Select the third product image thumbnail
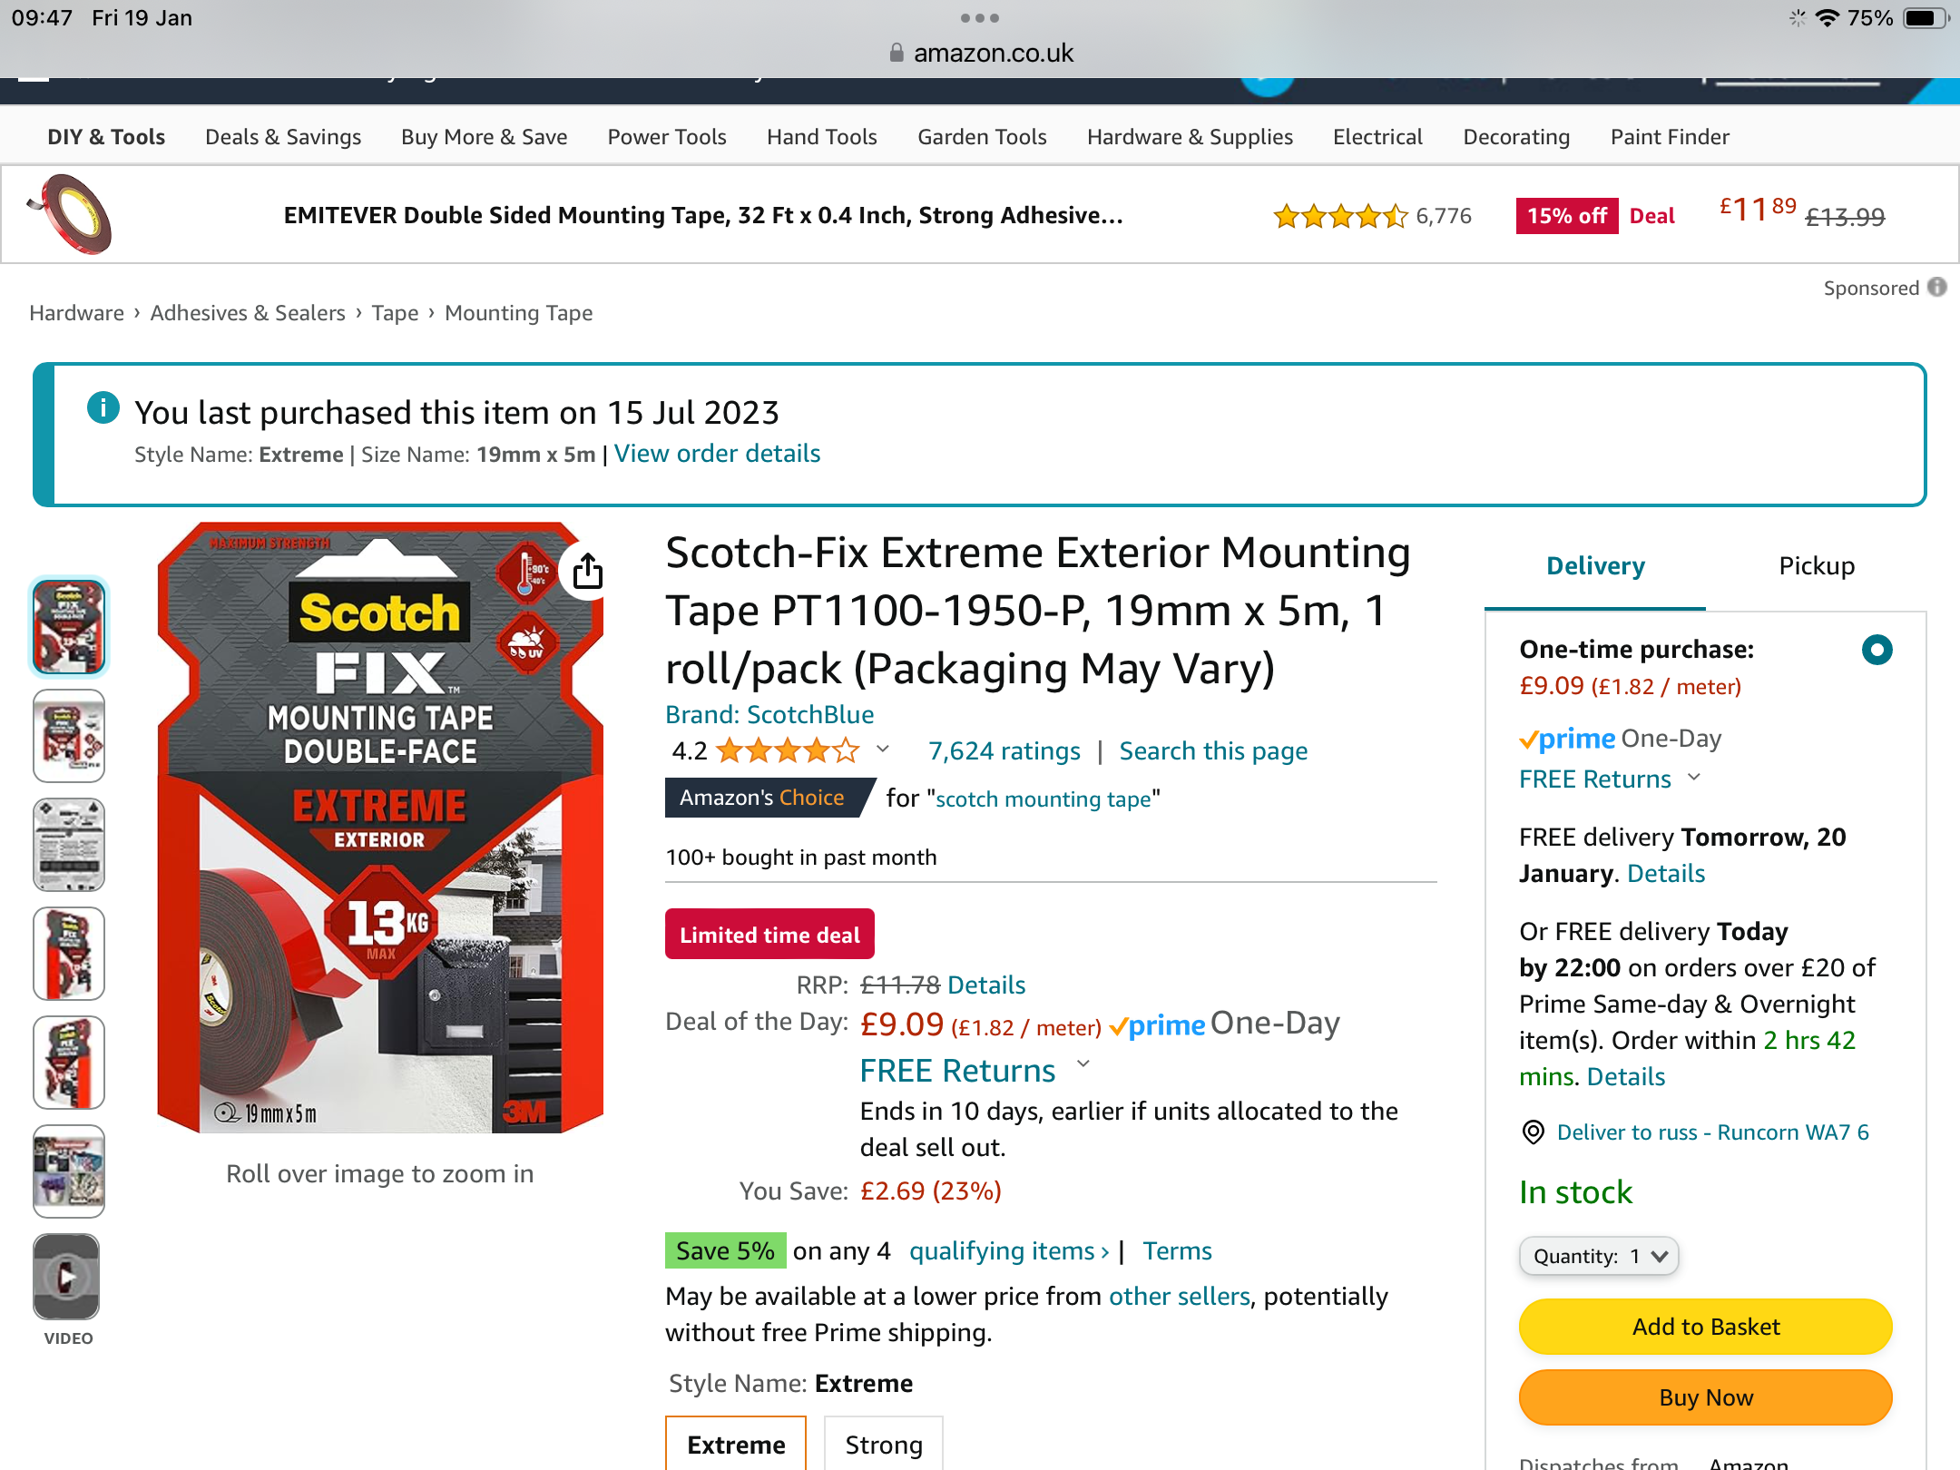1960x1470 pixels. [69, 845]
